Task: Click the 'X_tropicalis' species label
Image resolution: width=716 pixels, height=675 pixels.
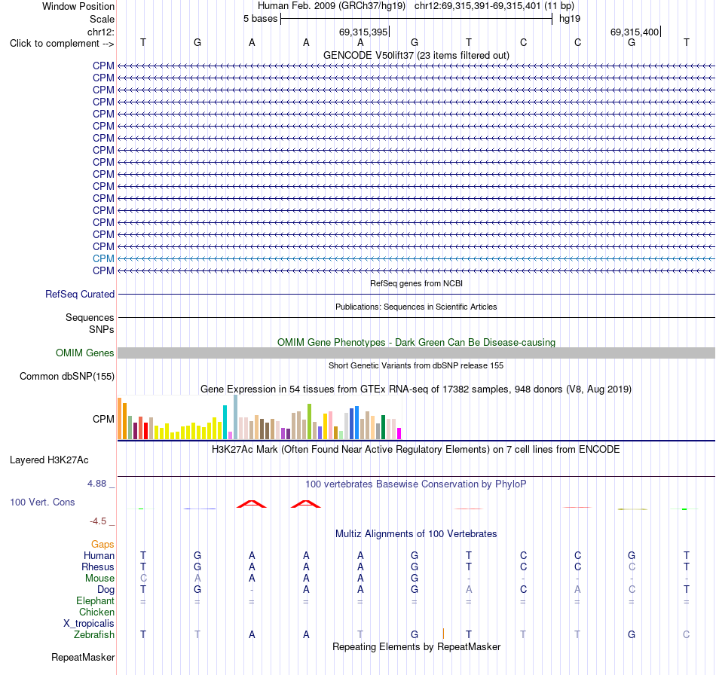Action: tap(89, 624)
